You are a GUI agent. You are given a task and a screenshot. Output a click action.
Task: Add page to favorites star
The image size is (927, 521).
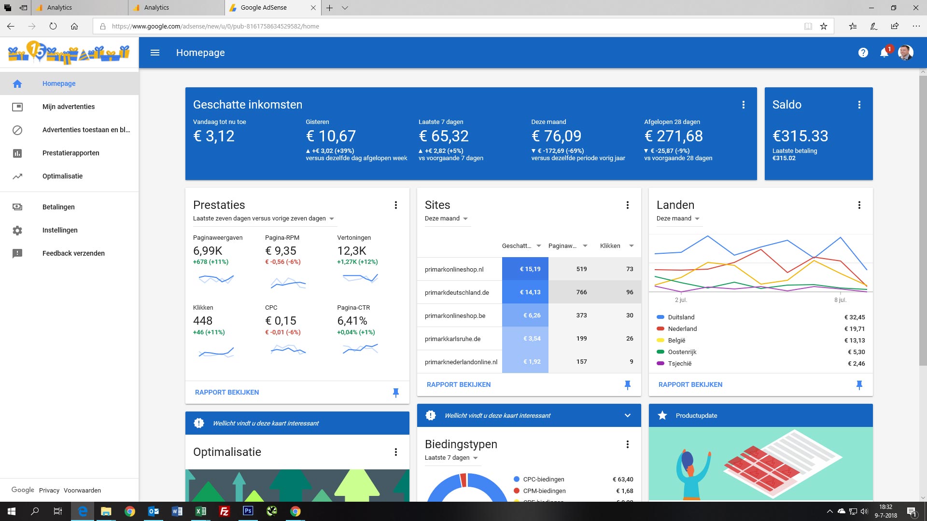(x=824, y=26)
